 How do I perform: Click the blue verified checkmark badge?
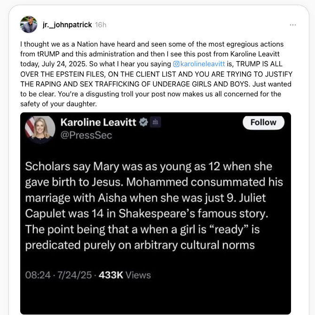pyautogui.click(x=144, y=122)
